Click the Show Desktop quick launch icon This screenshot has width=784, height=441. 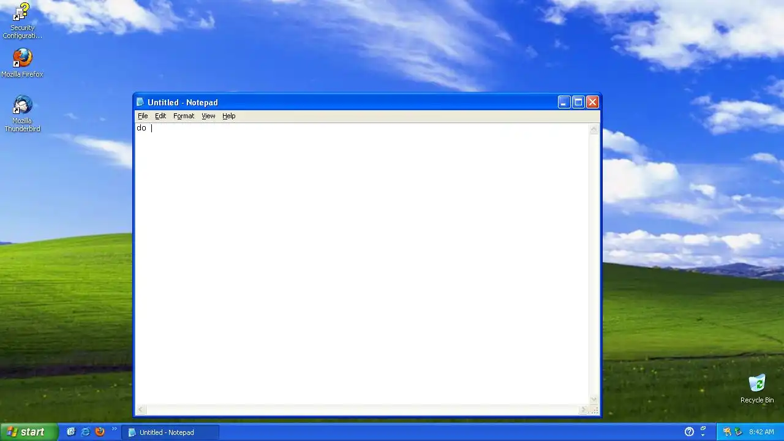pos(71,432)
